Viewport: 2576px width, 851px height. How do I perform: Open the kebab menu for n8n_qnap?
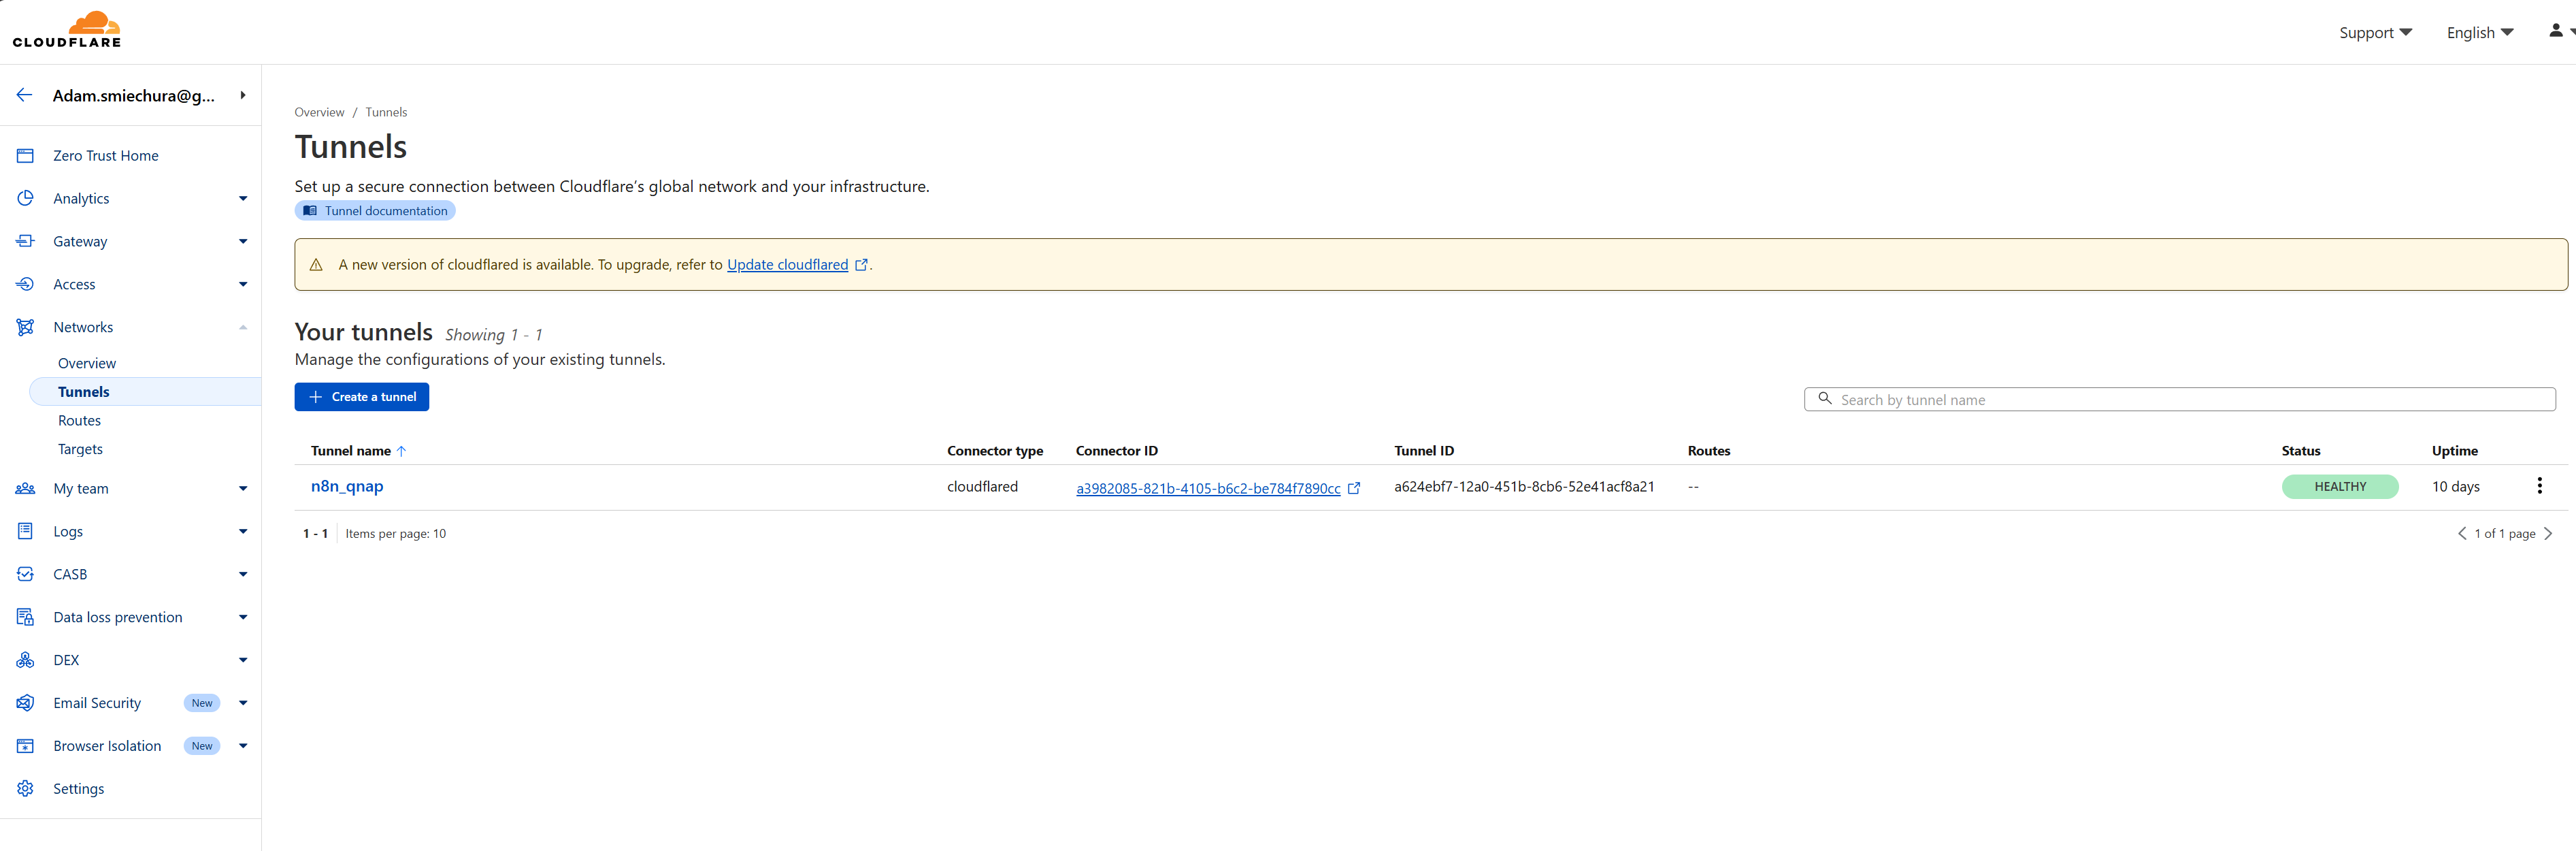2539,486
